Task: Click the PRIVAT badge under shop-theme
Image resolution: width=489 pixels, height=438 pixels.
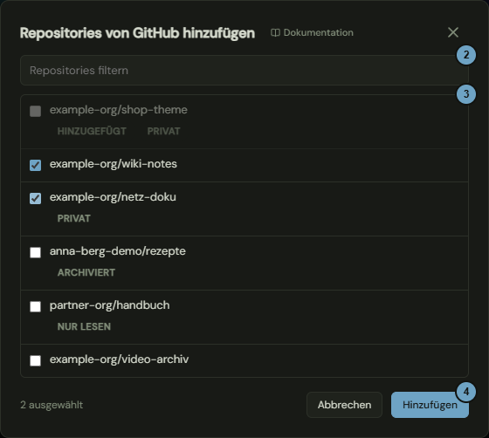Action: [x=163, y=131]
